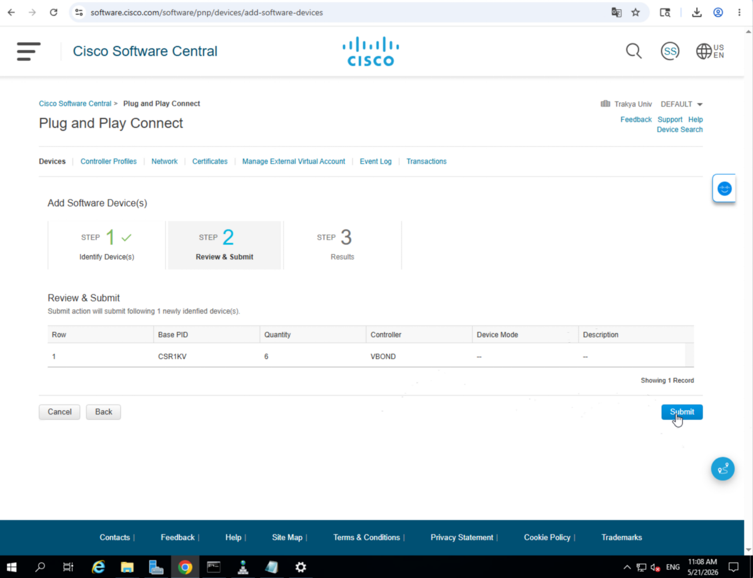This screenshot has width=753, height=578.
Task: Open the Trademarks footer link
Action: [x=622, y=538]
